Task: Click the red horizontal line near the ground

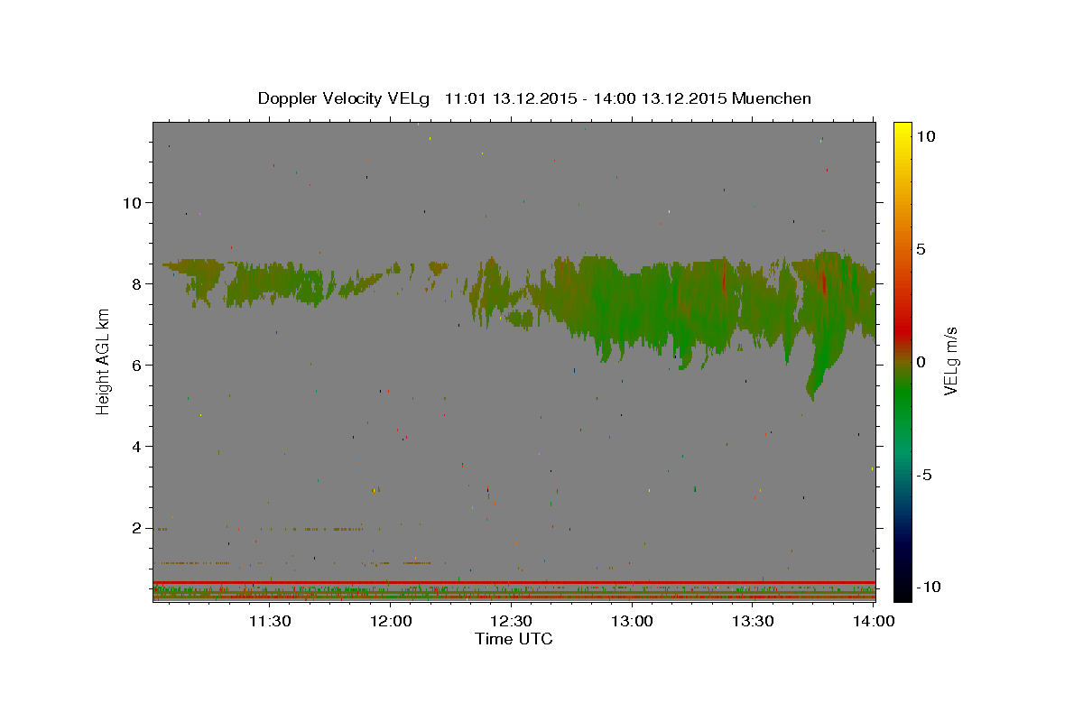Action: tap(514, 582)
